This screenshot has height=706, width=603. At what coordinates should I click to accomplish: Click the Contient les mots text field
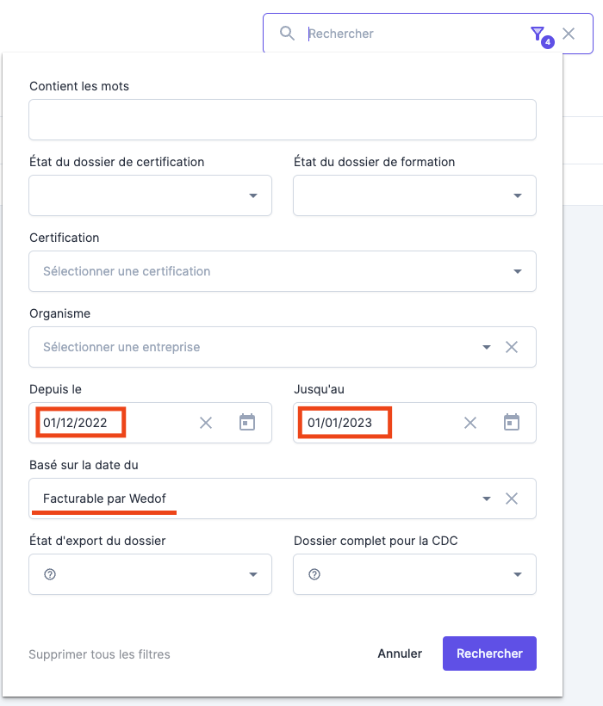point(283,120)
